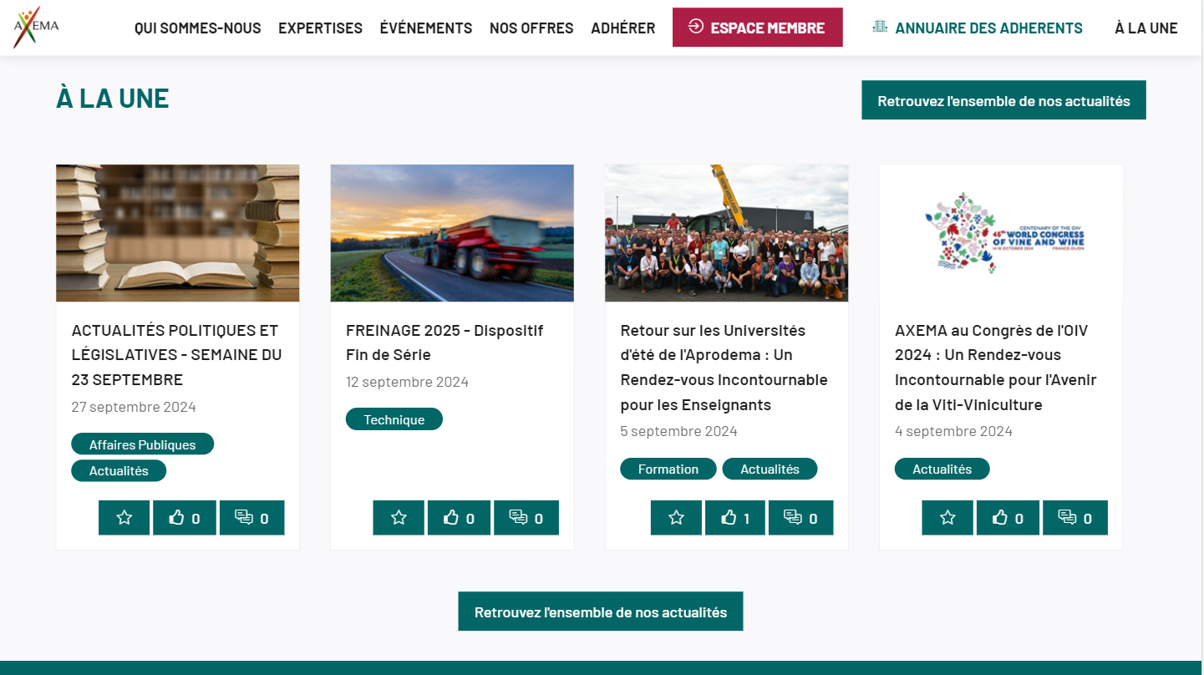This screenshot has width=1204, height=675.
Task: Click the AXEMA logo in the header
Action: 36,28
